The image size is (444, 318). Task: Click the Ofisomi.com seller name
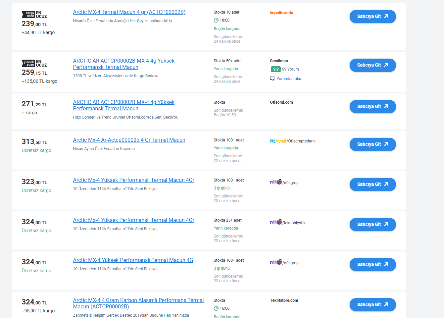[281, 102]
